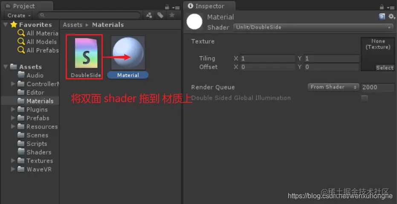Expand the Plugins folder arrow
This screenshot has height=204, width=397.
click(13, 110)
